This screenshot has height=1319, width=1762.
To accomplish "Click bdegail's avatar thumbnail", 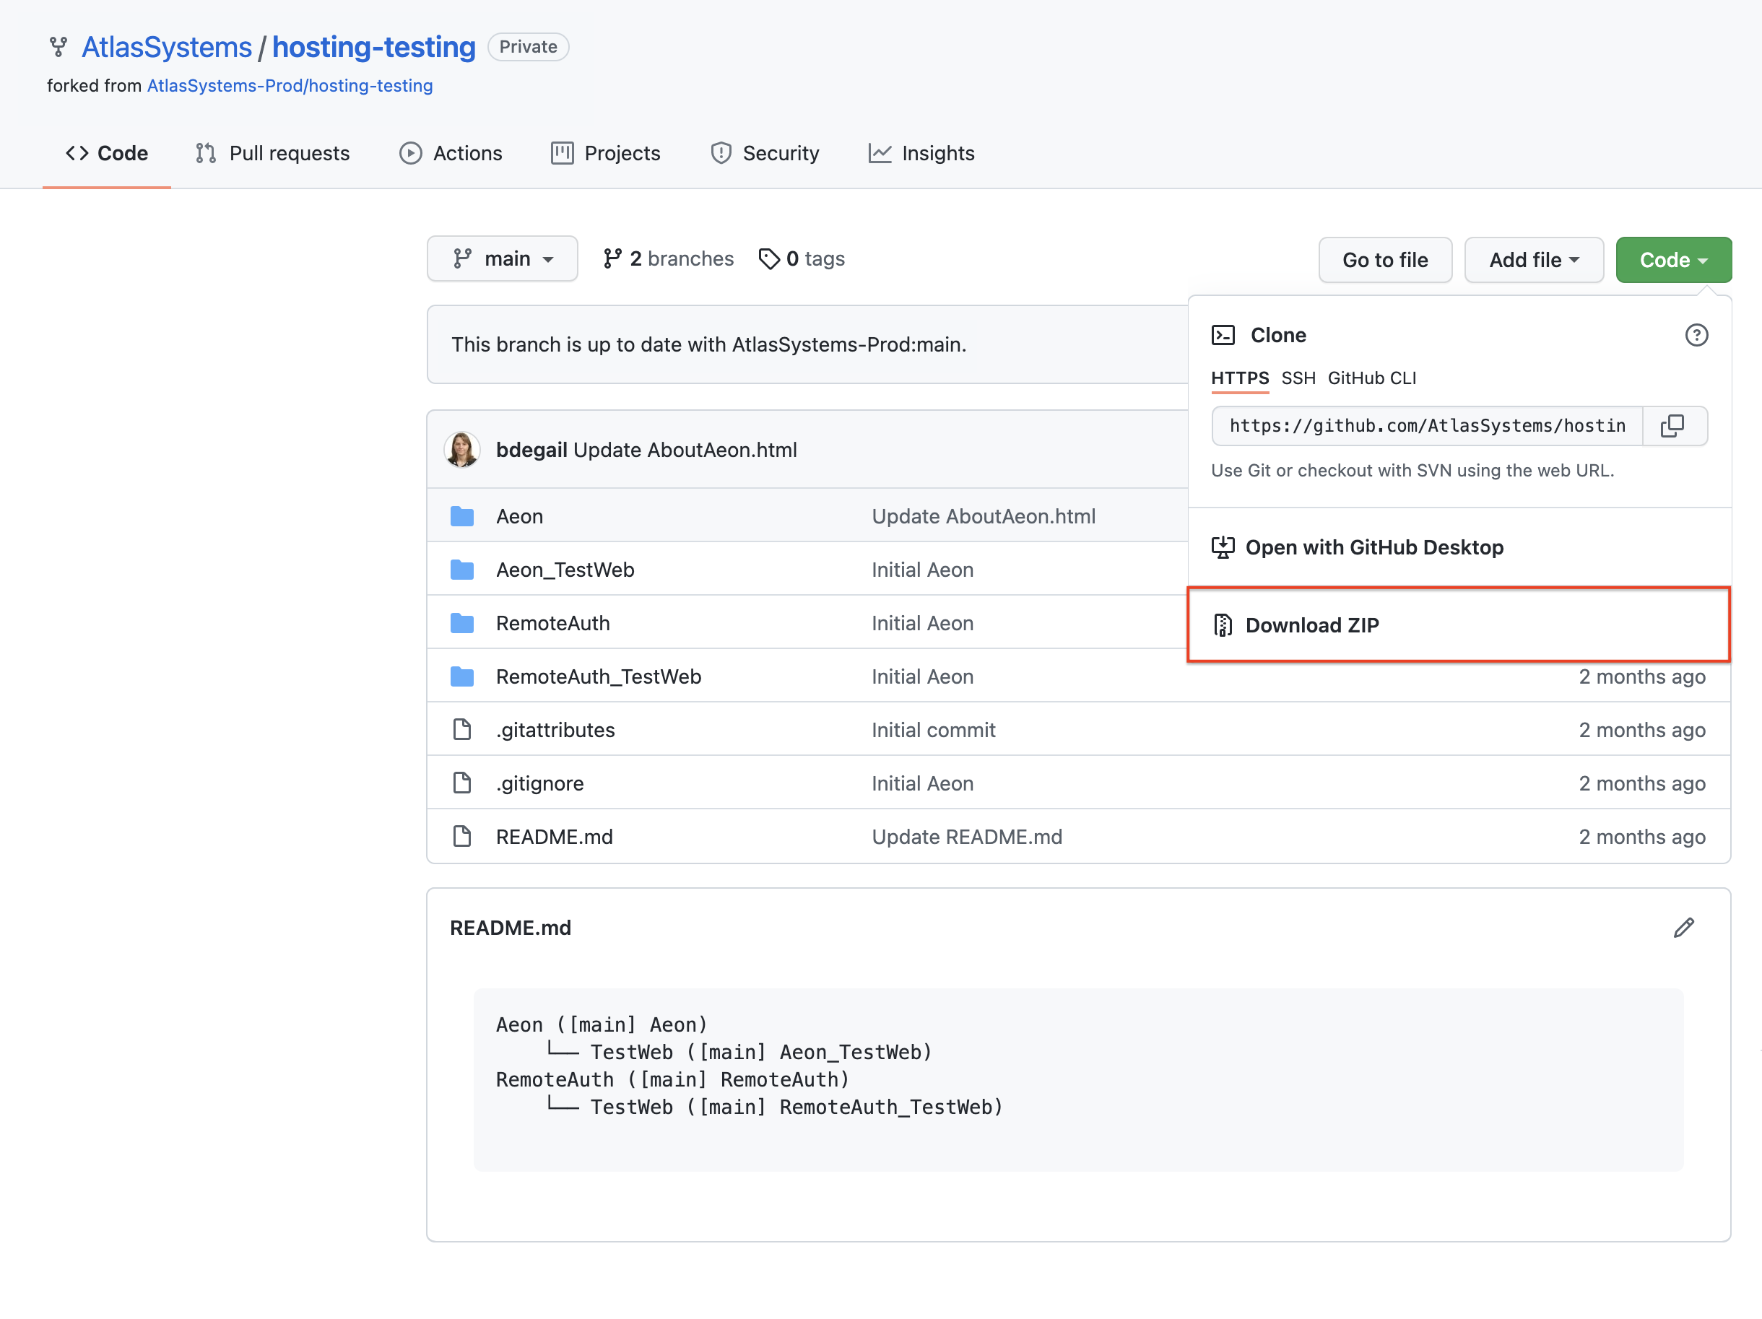I will click(462, 449).
